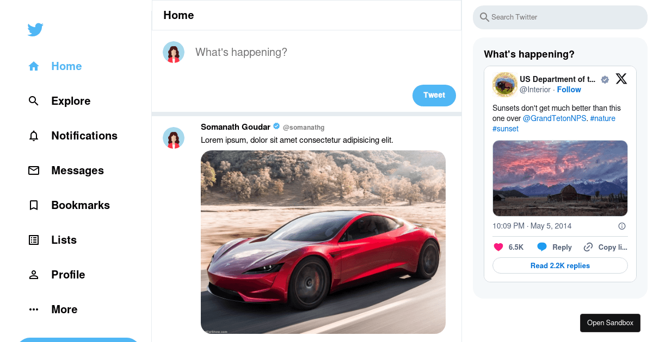Open Notifications with the bell icon
The height and width of the screenshot is (342, 653).
[33, 135]
